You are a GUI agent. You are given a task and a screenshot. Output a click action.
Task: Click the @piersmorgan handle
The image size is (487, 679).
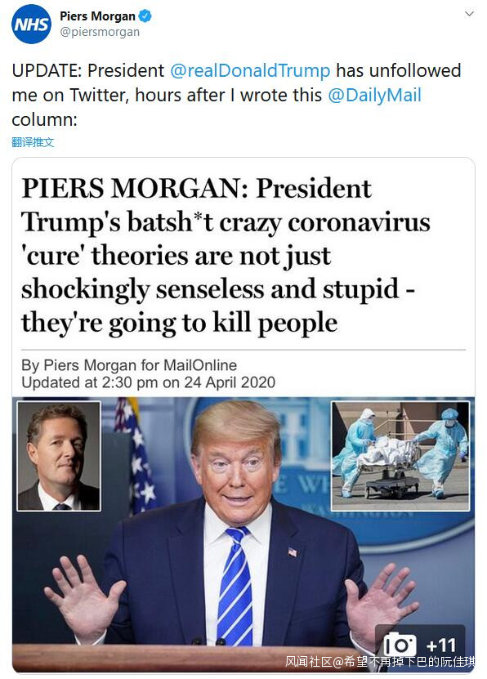pyautogui.click(x=100, y=32)
